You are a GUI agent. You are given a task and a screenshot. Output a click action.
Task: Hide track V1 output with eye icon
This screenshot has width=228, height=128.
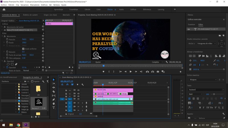tap(78, 99)
